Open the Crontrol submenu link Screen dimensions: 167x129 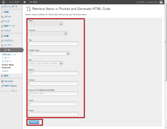click(5, 71)
